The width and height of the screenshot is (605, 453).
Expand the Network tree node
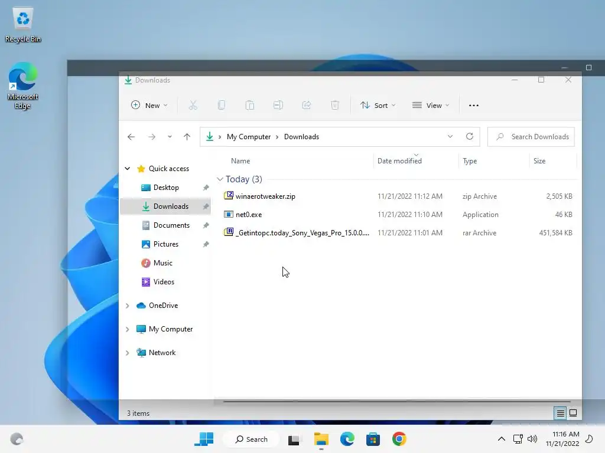click(x=128, y=353)
